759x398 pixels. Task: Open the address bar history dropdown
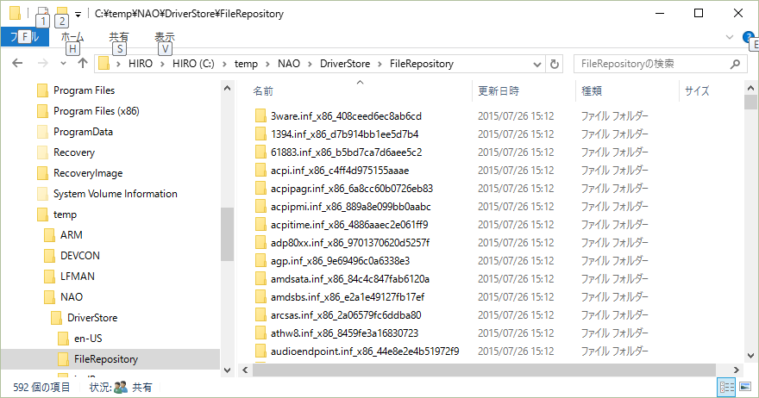(x=536, y=63)
